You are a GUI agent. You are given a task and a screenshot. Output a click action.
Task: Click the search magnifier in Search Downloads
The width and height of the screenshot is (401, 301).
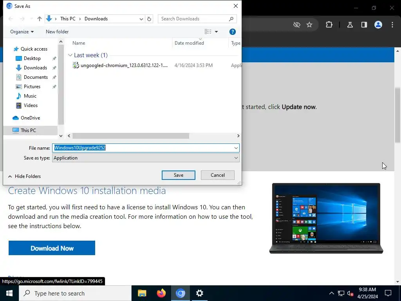(231, 19)
